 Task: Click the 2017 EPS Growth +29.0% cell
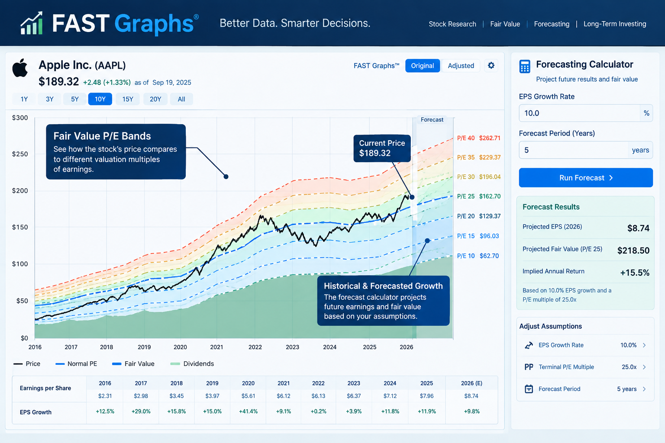[x=141, y=411]
